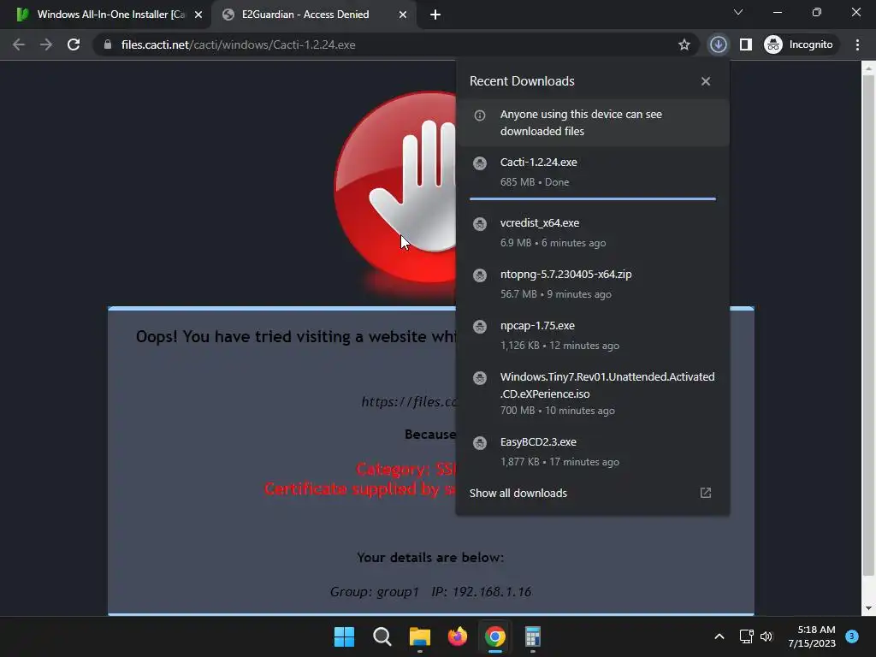This screenshot has width=876, height=657.
Task: Go back to previous page
Action: point(19,44)
